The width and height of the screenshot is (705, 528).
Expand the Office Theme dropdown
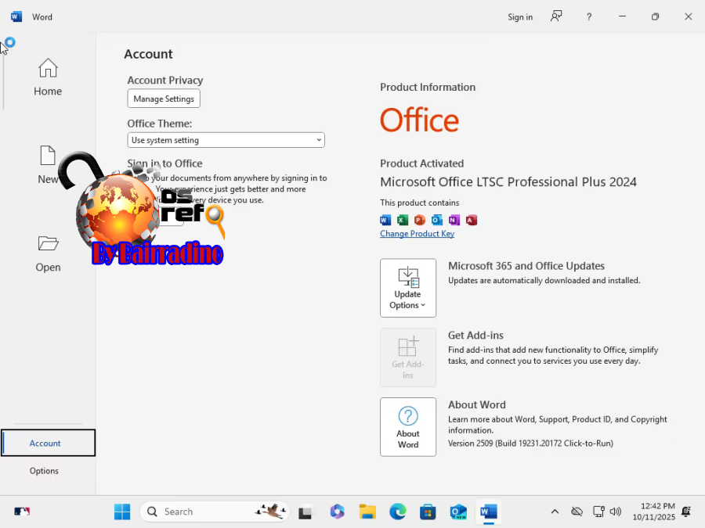coord(226,140)
